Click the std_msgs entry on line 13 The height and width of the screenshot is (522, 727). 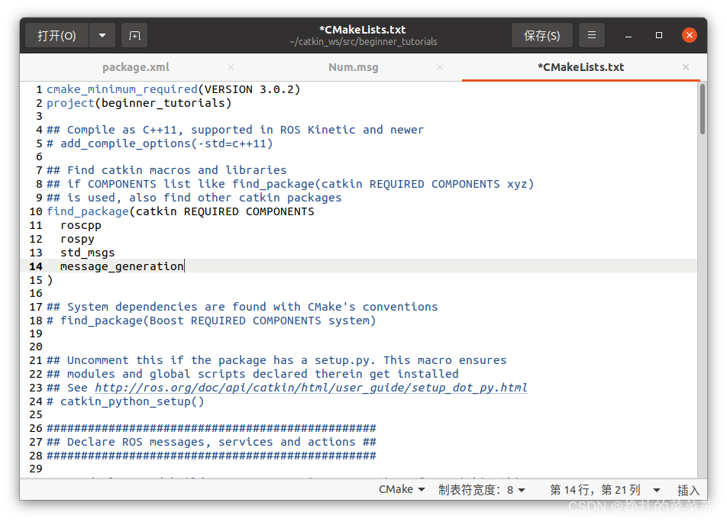[88, 252]
